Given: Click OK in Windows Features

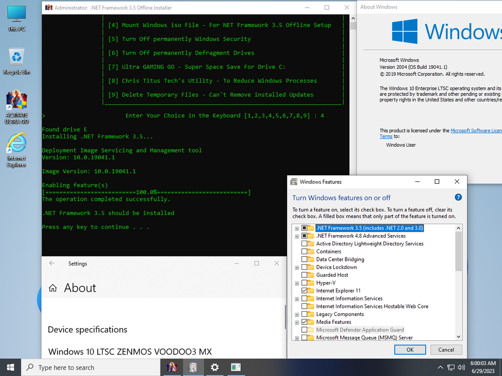Looking at the screenshot, I should [x=410, y=350].
